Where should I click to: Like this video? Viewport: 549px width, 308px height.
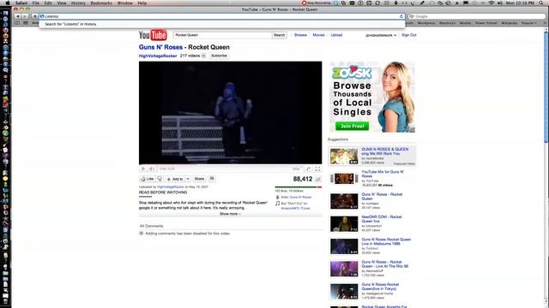pyautogui.click(x=148, y=179)
